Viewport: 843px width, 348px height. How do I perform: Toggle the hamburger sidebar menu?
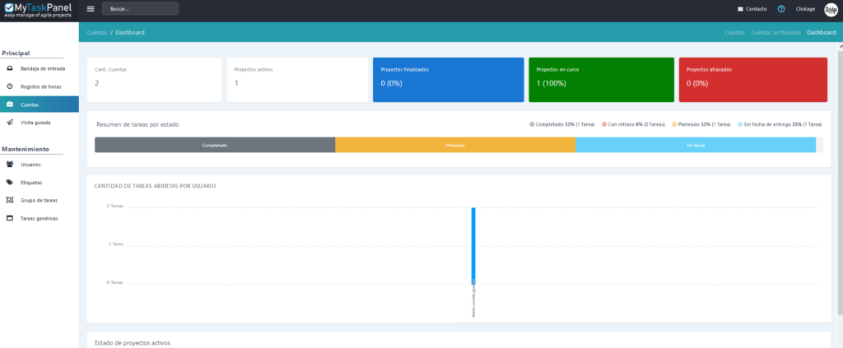91,9
